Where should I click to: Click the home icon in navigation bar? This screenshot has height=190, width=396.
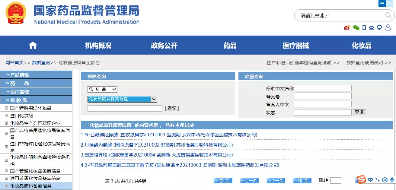click(x=33, y=46)
